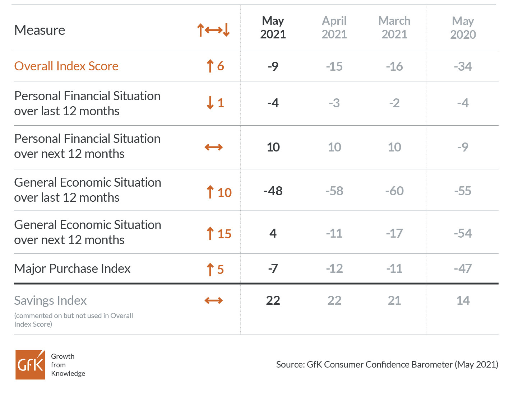Click the Measure column heading

point(40,30)
